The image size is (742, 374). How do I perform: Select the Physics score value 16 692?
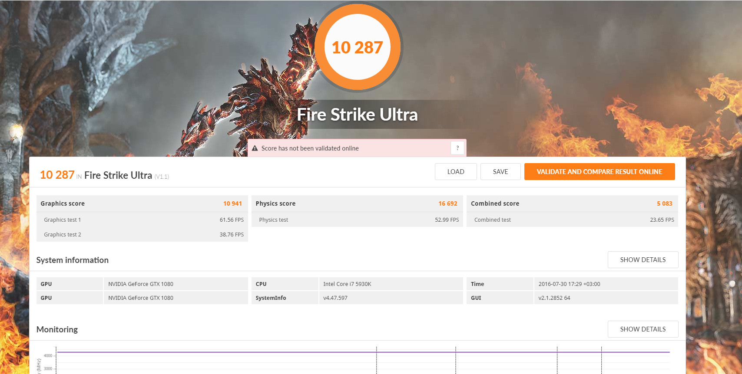pos(448,203)
